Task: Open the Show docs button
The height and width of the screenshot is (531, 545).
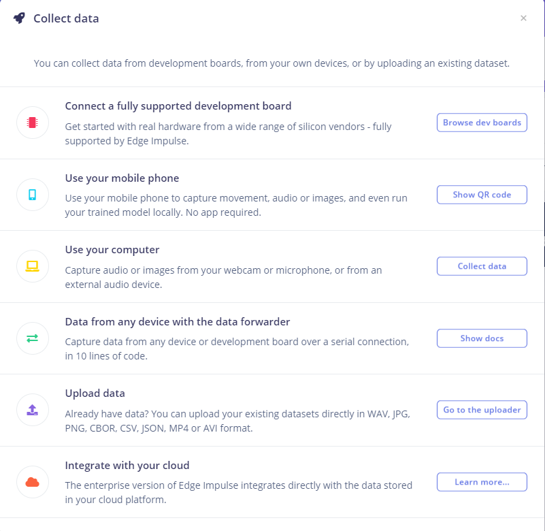Action: [x=482, y=338]
